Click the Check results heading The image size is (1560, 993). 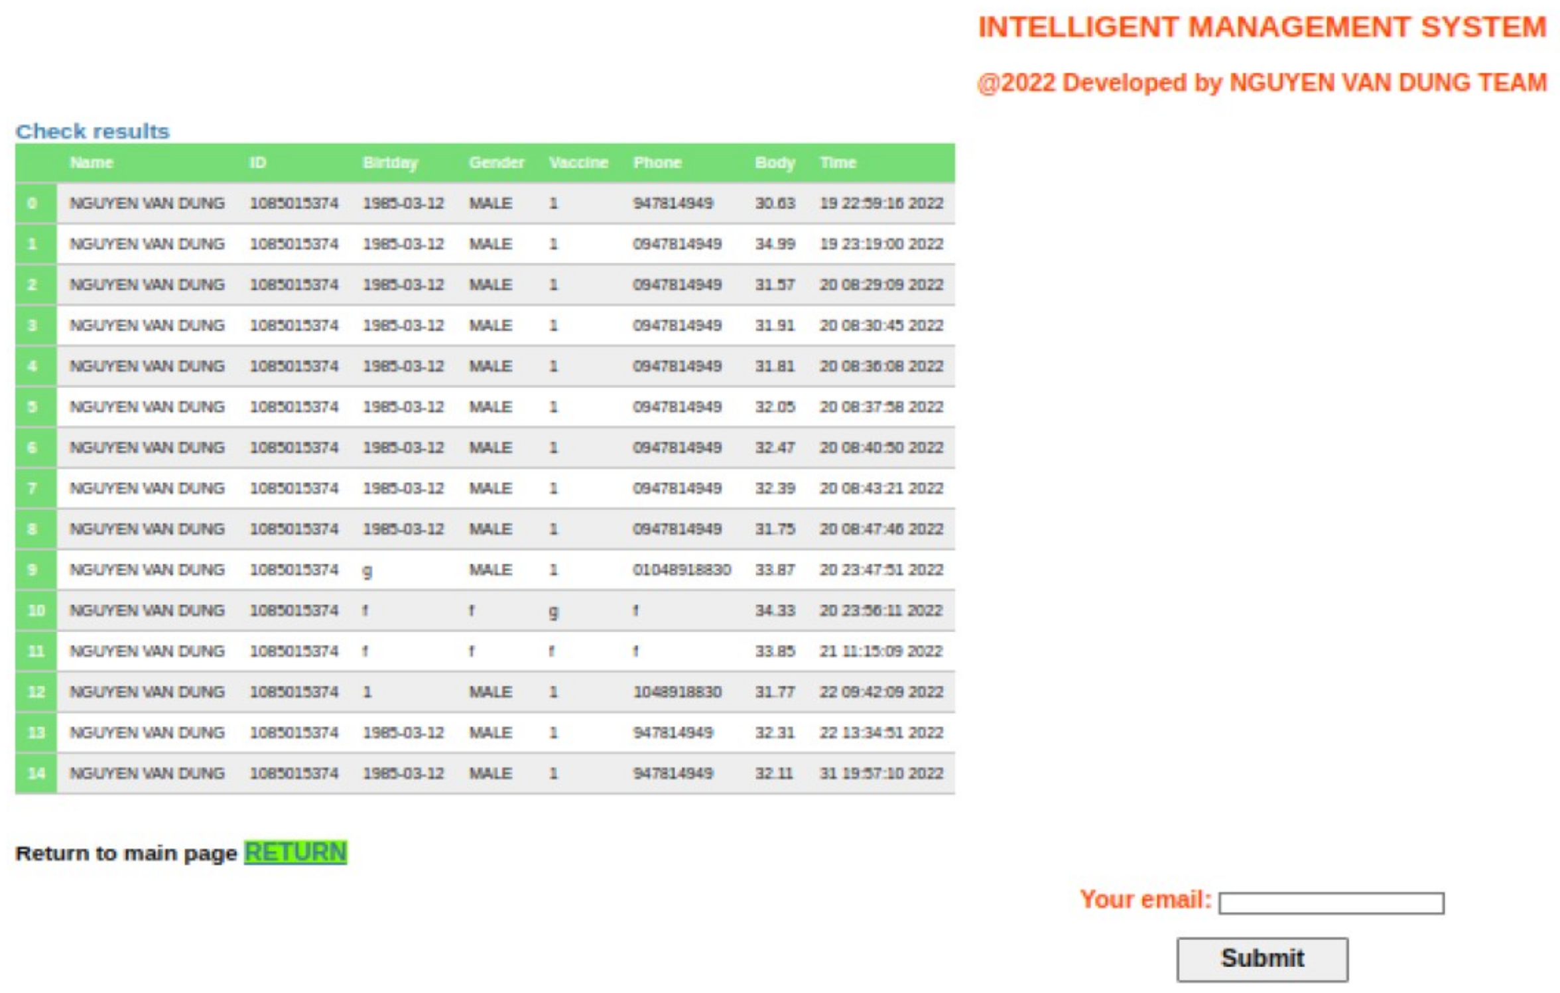[93, 131]
